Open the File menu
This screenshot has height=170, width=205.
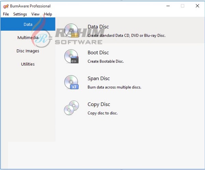click(x=6, y=14)
